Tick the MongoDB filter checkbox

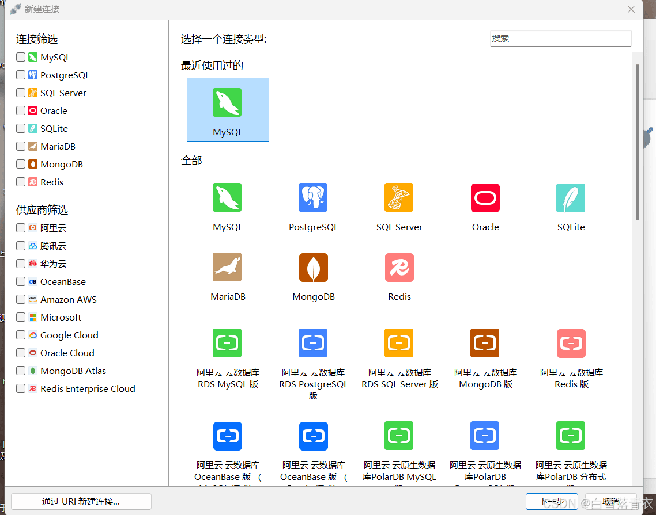[x=21, y=165]
